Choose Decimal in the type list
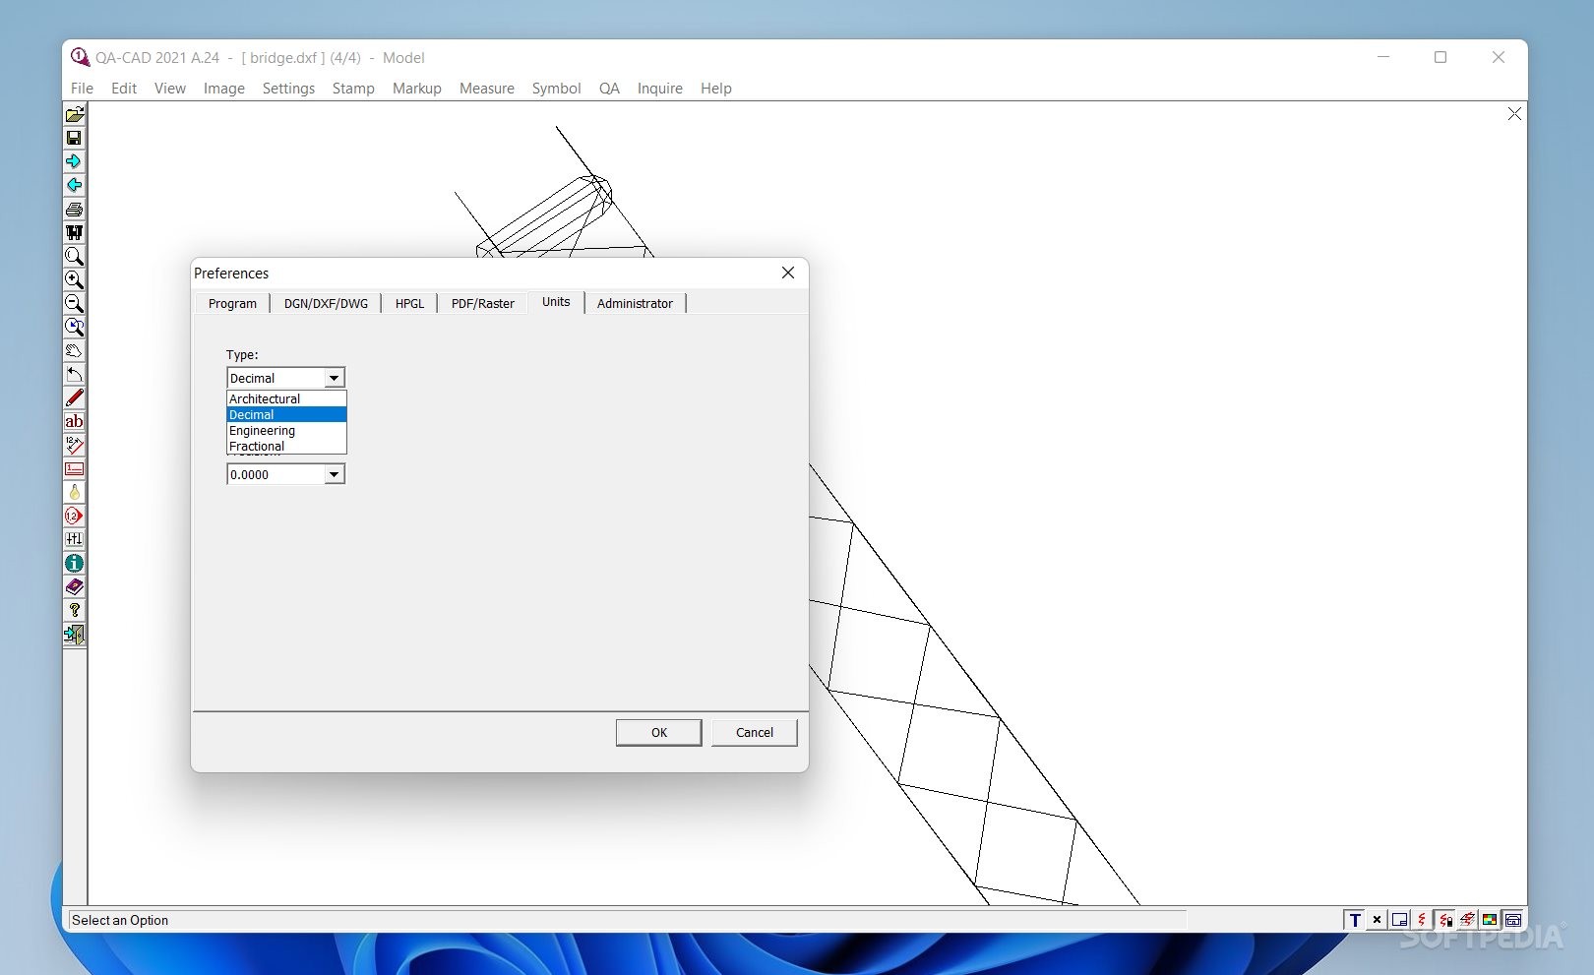 (286, 414)
